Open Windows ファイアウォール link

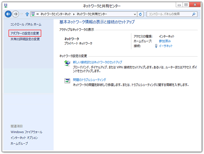pyautogui.click(x=27, y=132)
